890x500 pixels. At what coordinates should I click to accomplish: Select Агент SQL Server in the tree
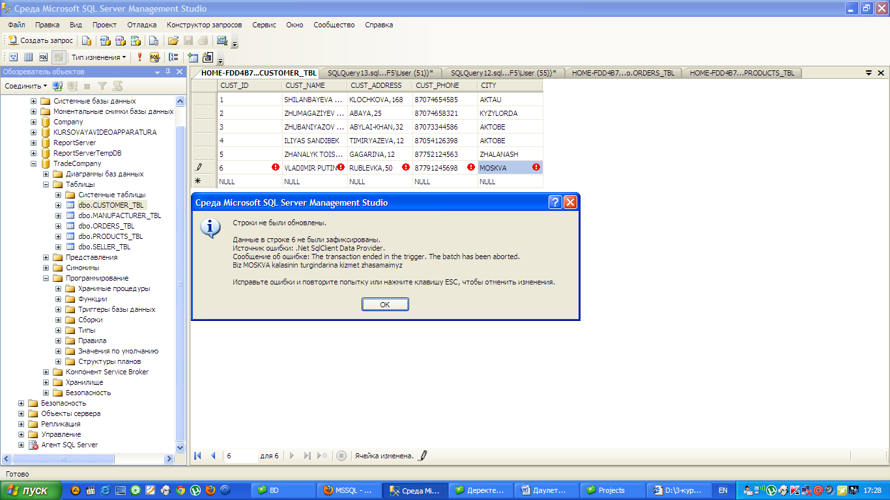69,445
